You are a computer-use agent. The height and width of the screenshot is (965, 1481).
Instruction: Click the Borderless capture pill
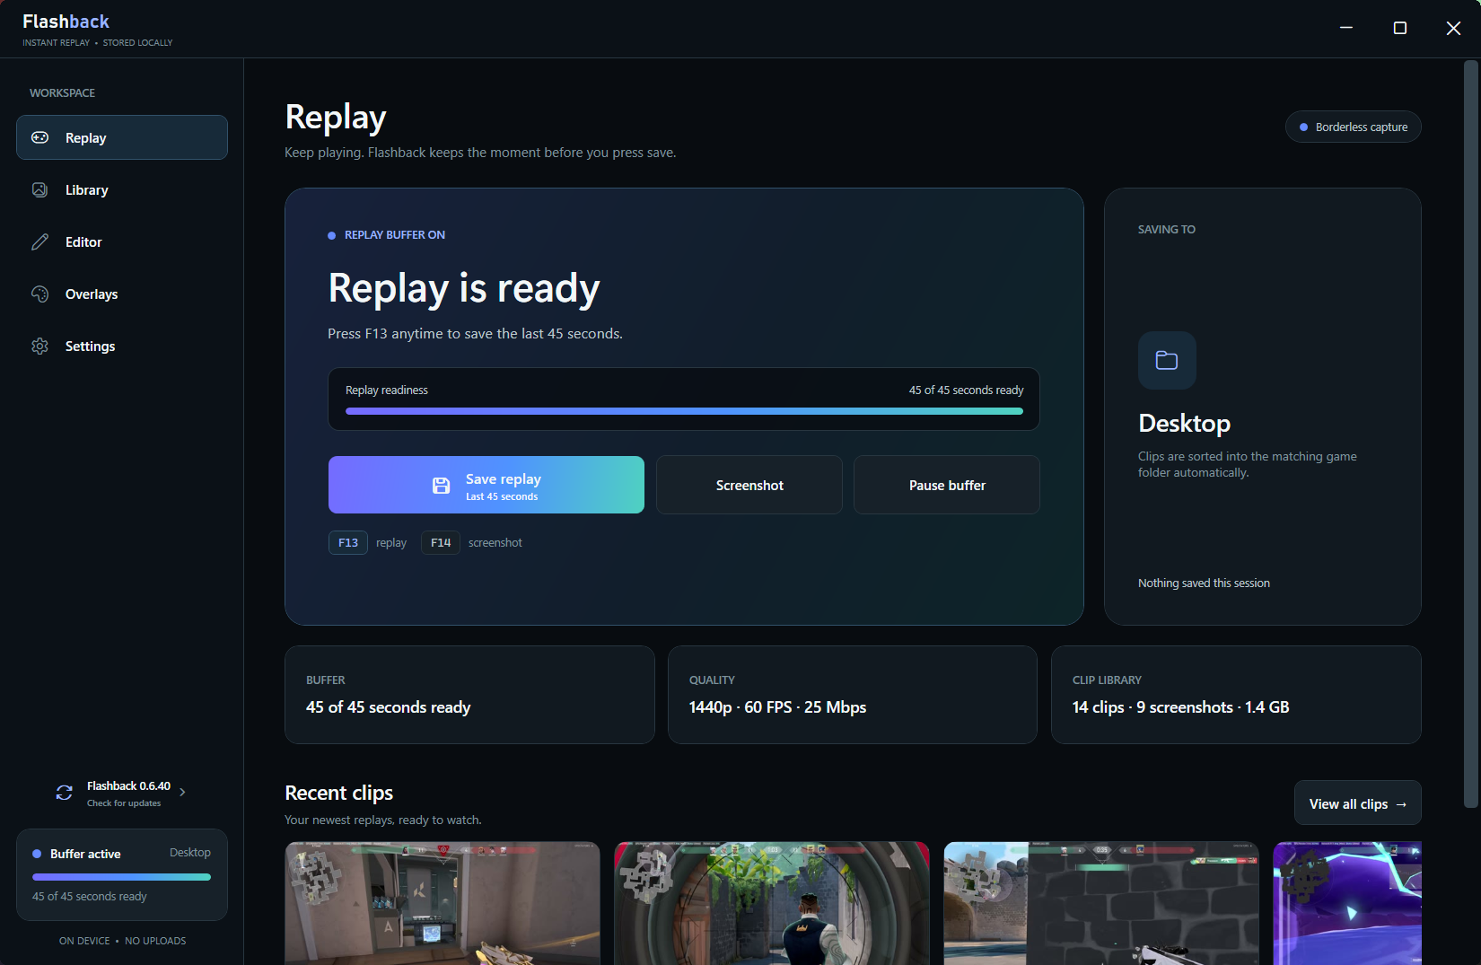pos(1354,127)
